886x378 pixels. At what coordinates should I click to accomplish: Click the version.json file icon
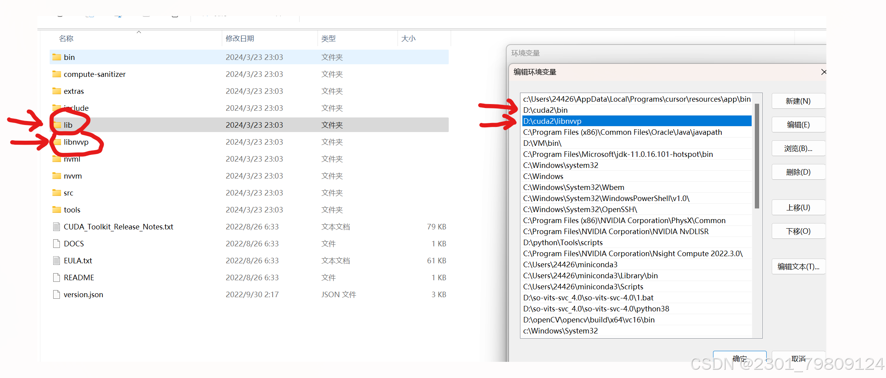pos(57,294)
